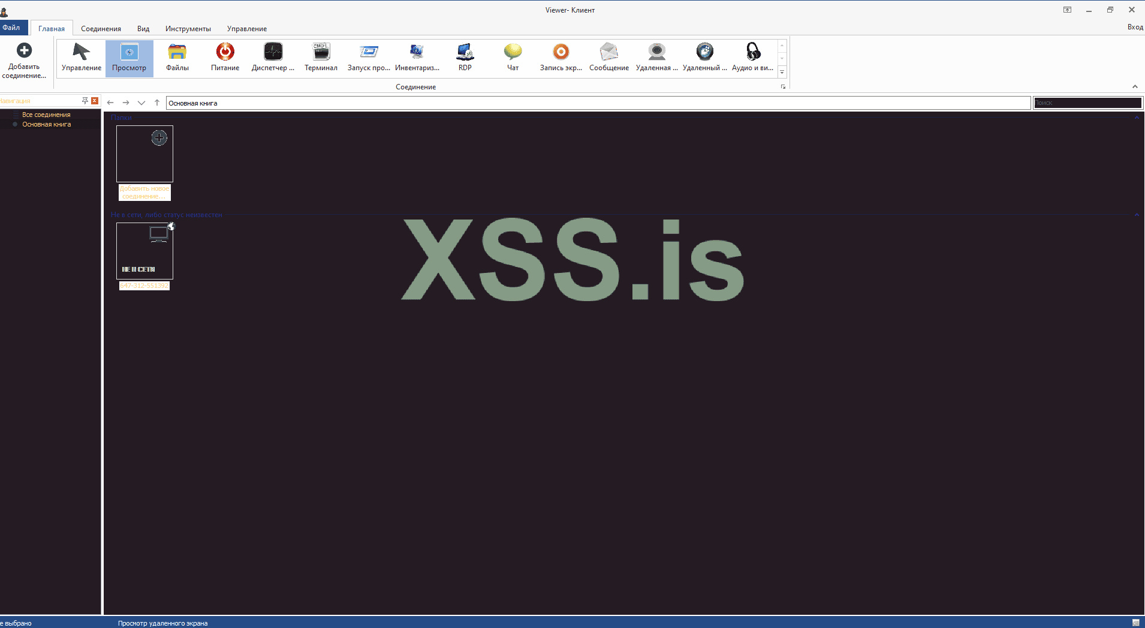Open the Управление ribbon tab
Image resolution: width=1145 pixels, height=628 pixels.
pyautogui.click(x=247, y=28)
